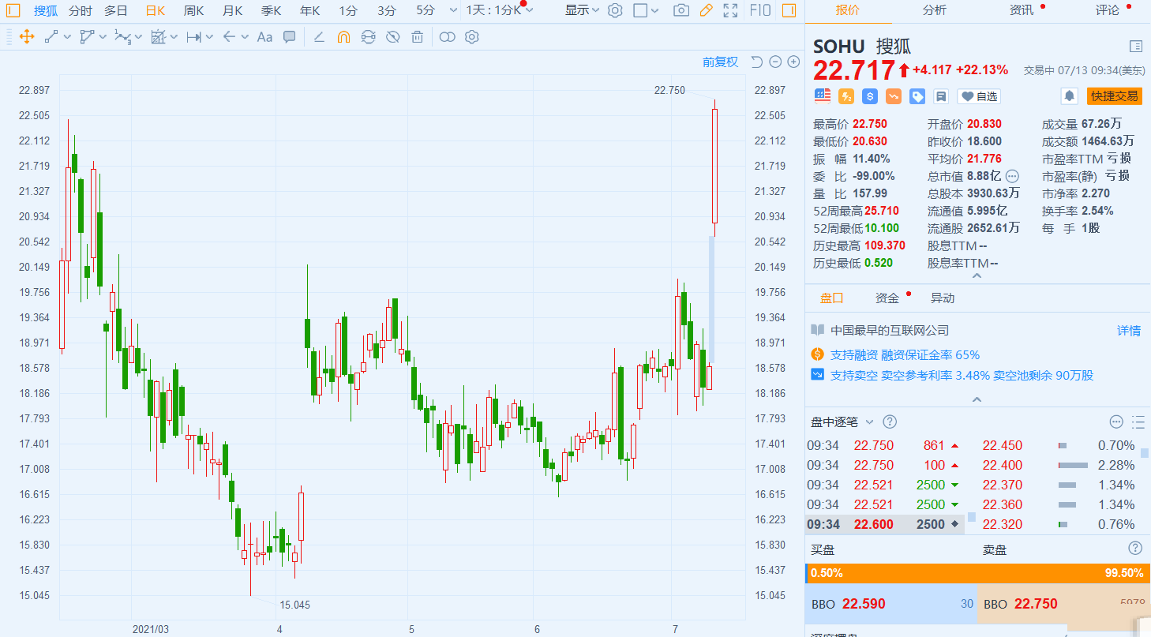Select the wave pattern drawing tool
This screenshot has width=1151, height=637.
(x=122, y=36)
